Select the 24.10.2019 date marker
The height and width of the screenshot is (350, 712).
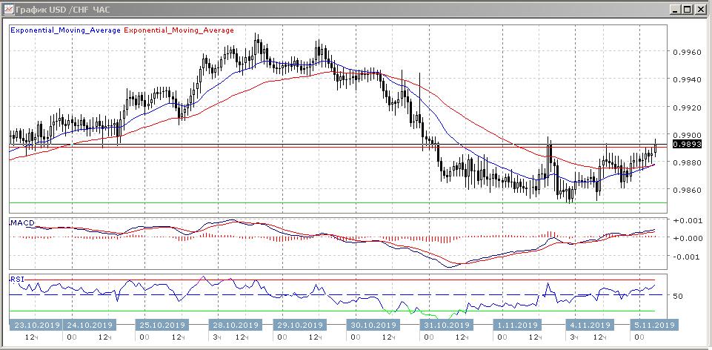tap(90, 325)
